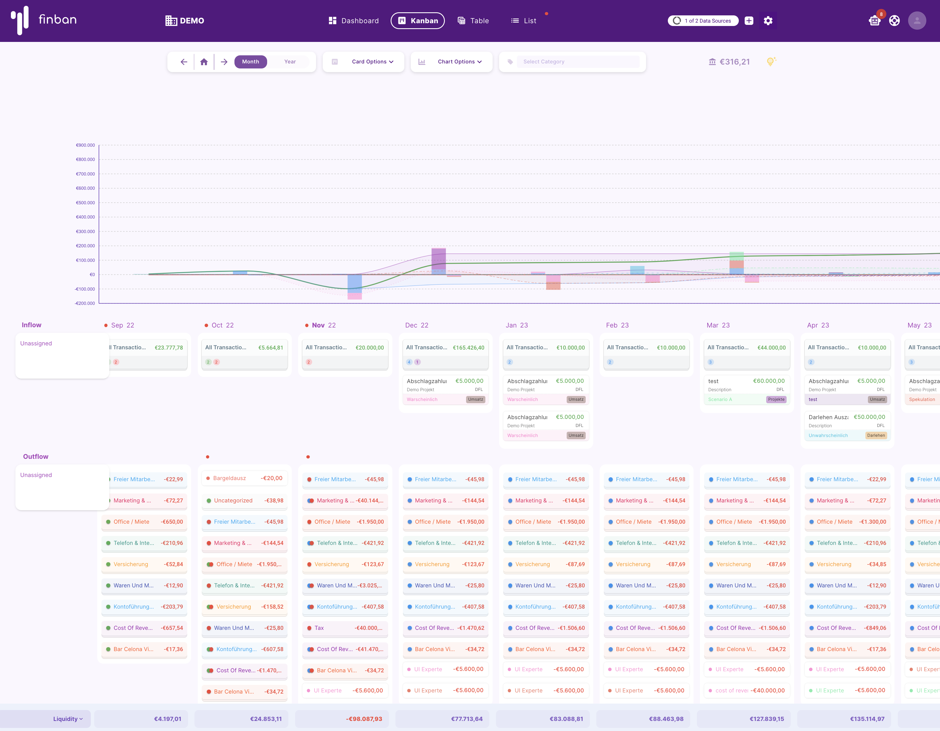940x731 pixels.
Task: Open the robot notifications icon
Action: pos(874,21)
